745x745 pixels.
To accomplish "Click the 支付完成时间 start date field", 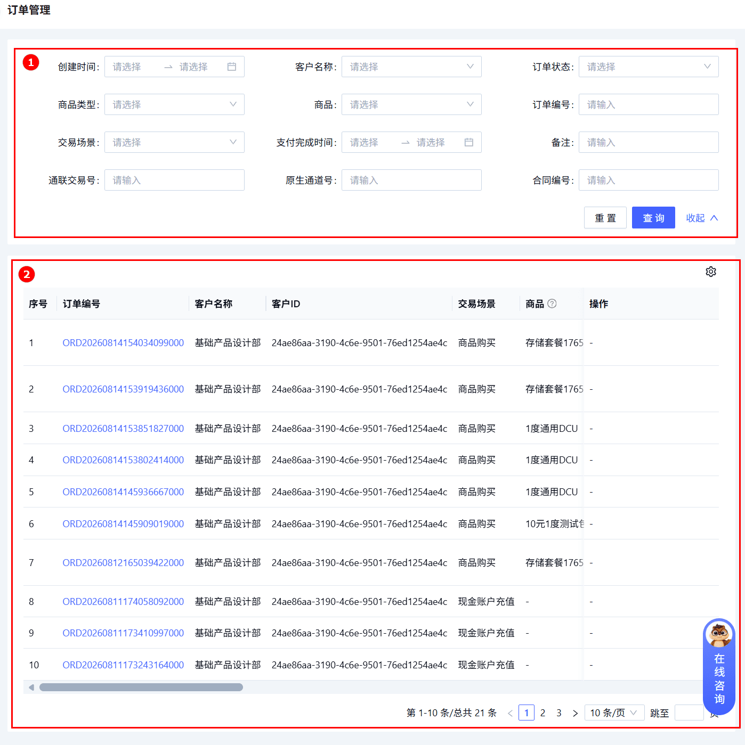I will coord(371,142).
